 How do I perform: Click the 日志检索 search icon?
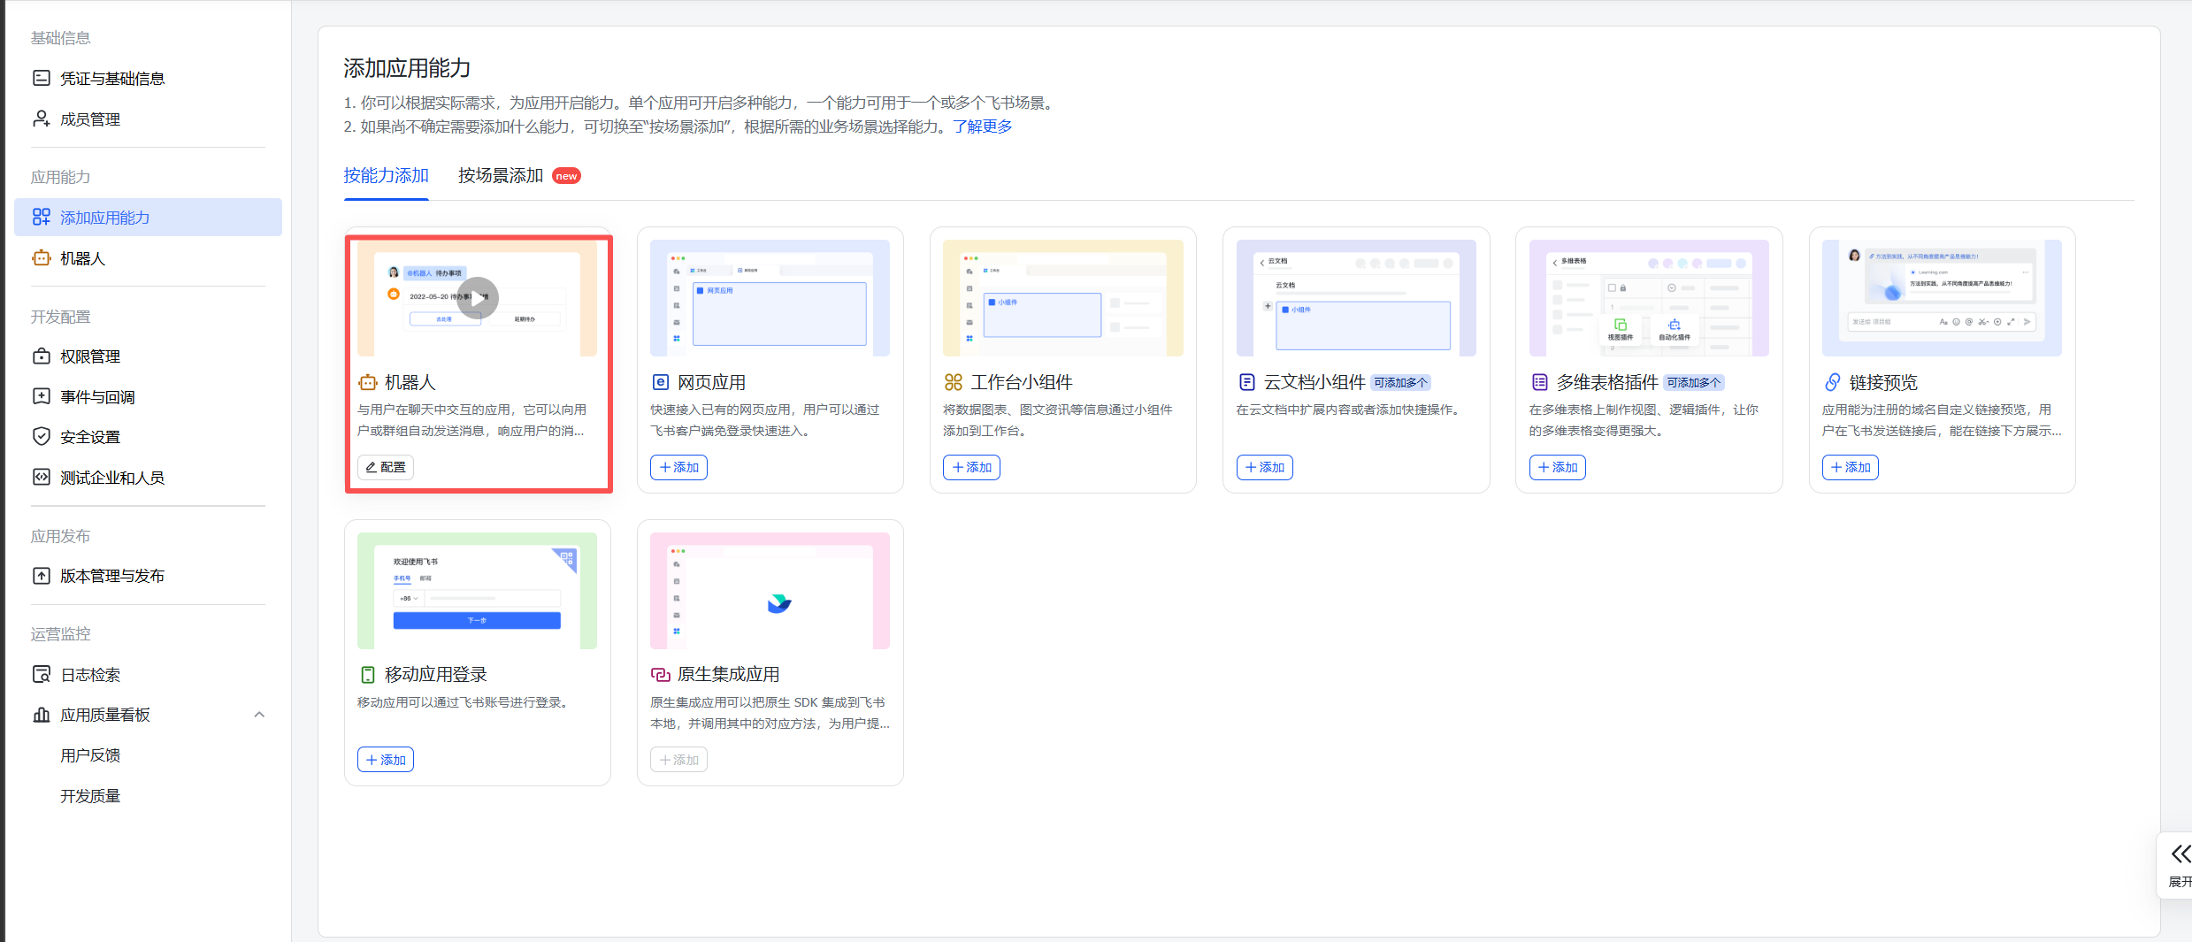point(41,674)
